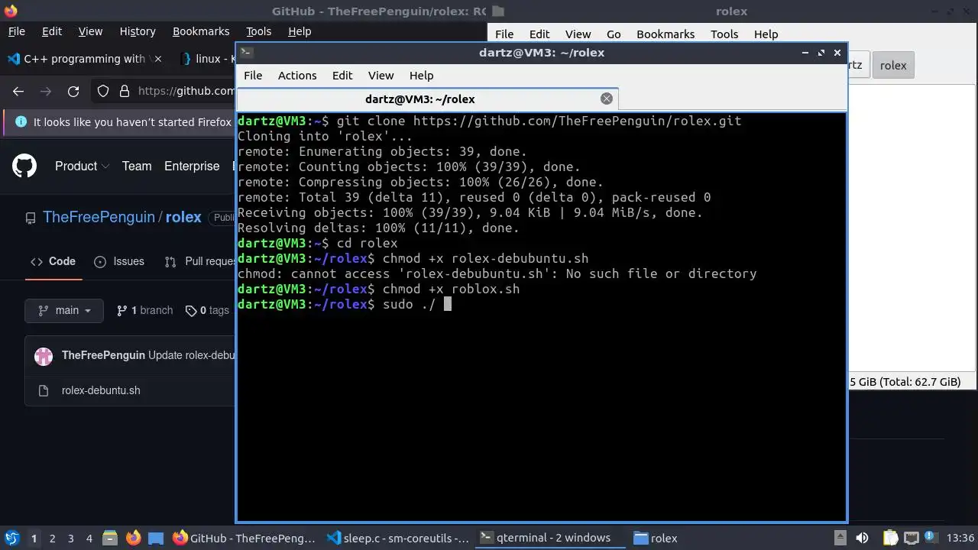Select the GitHub Code tab
Screen dimensions: 978x550
coord(53,261)
